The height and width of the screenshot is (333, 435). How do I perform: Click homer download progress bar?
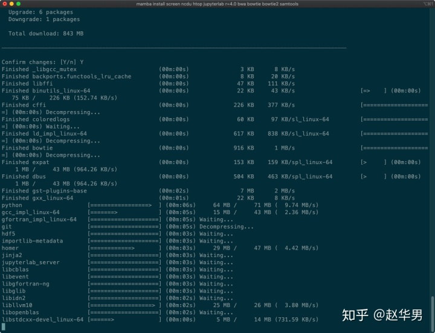point(124,248)
